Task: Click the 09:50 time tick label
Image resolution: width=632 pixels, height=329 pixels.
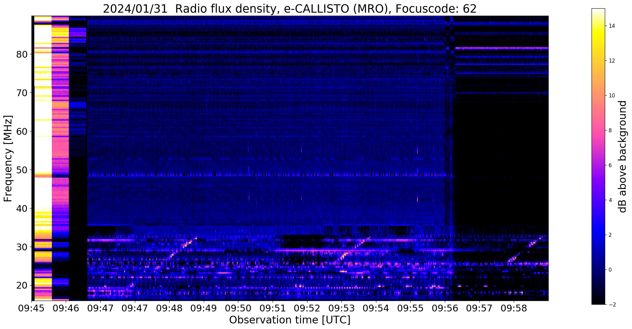Action: pyautogui.click(x=238, y=308)
